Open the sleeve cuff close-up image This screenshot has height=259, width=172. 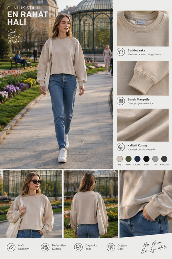pos(143,78)
